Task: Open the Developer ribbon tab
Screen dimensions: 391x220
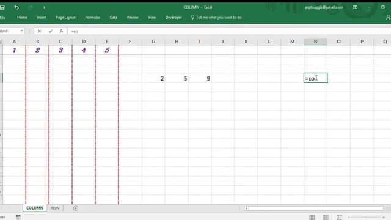Action: [174, 18]
